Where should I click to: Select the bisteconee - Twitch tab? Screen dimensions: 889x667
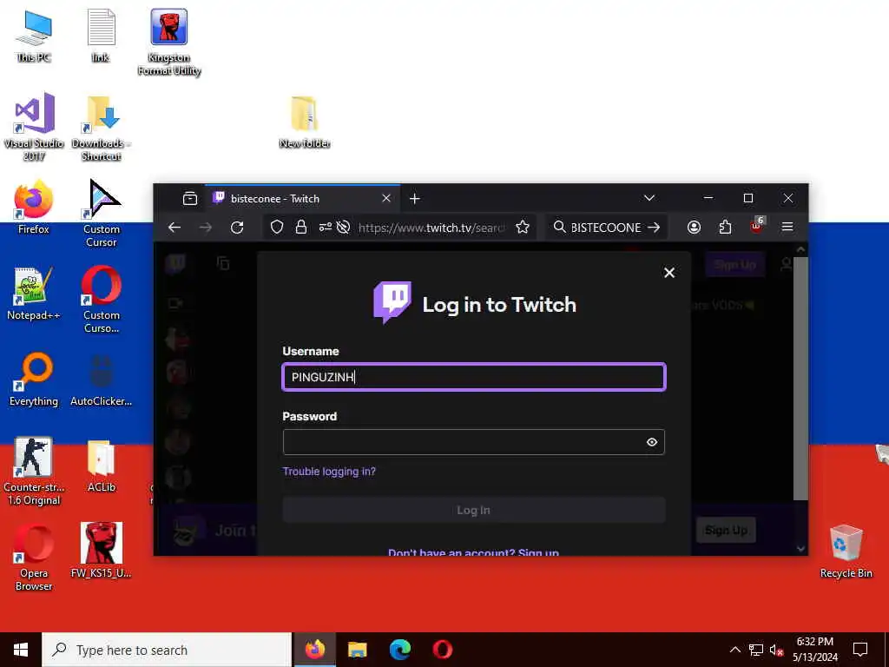tap(302, 199)
